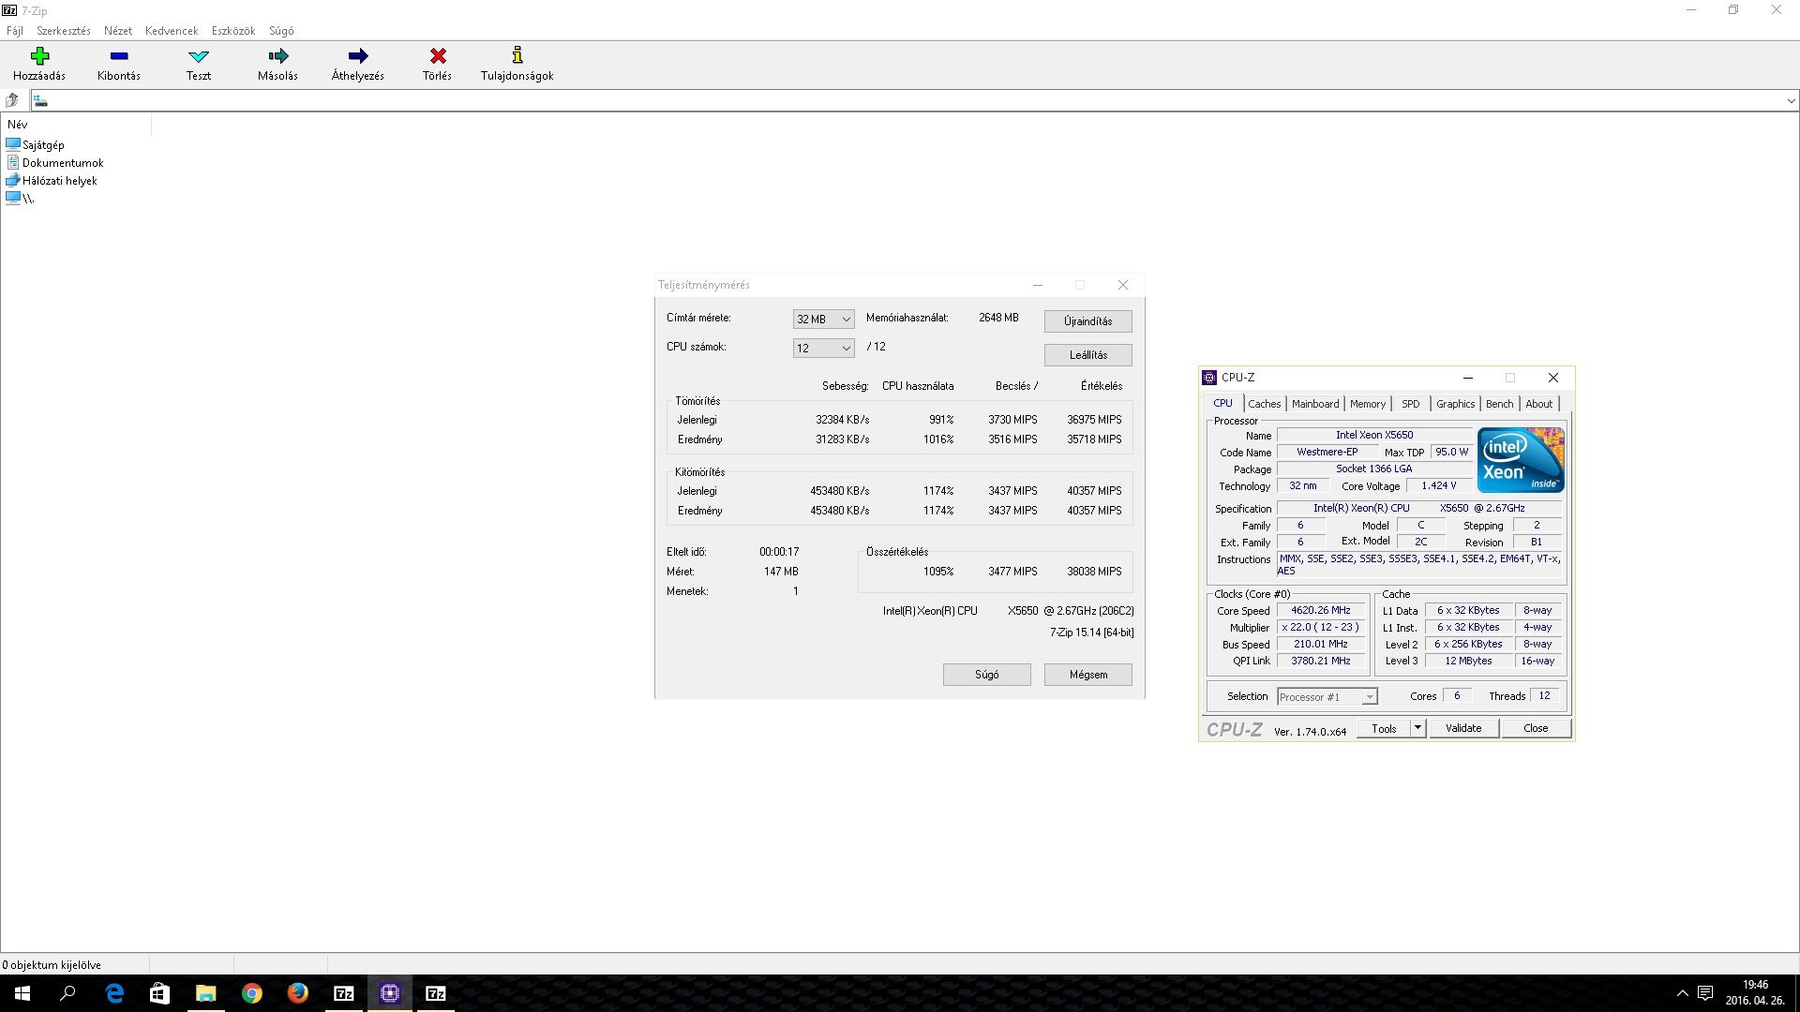Click the Név column header
The width and height of the screenshot is (1800, 1012).
tap(75, 125)
